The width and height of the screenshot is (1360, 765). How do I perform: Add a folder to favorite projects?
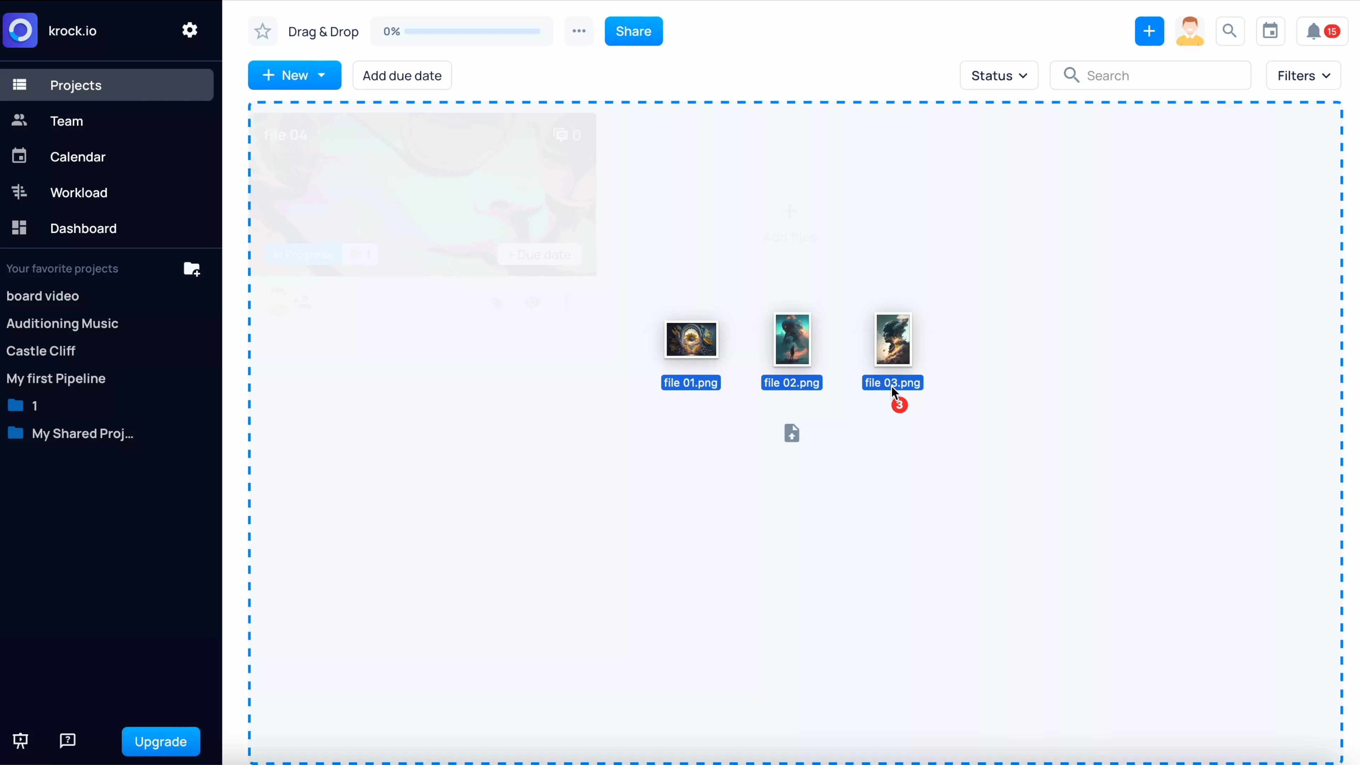(x=192, y=269)
